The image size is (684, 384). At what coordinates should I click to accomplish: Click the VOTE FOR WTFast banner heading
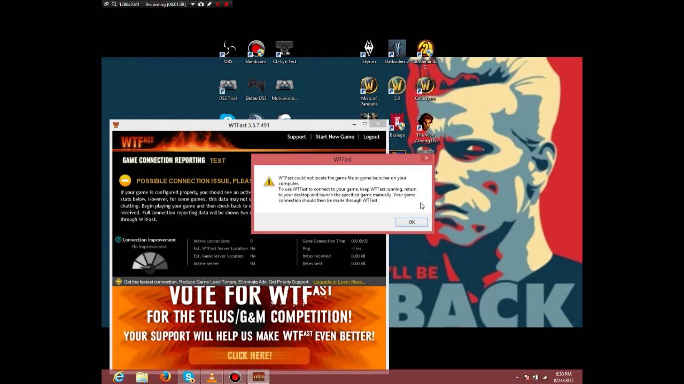250,295
